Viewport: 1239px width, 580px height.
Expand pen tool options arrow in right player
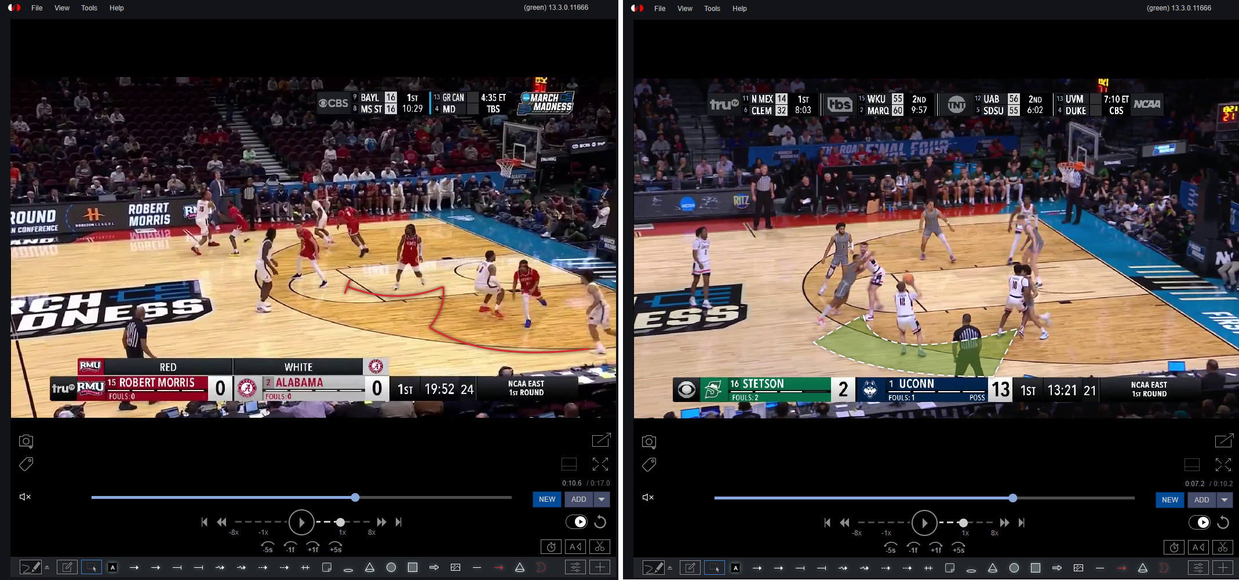pos(670,568)
